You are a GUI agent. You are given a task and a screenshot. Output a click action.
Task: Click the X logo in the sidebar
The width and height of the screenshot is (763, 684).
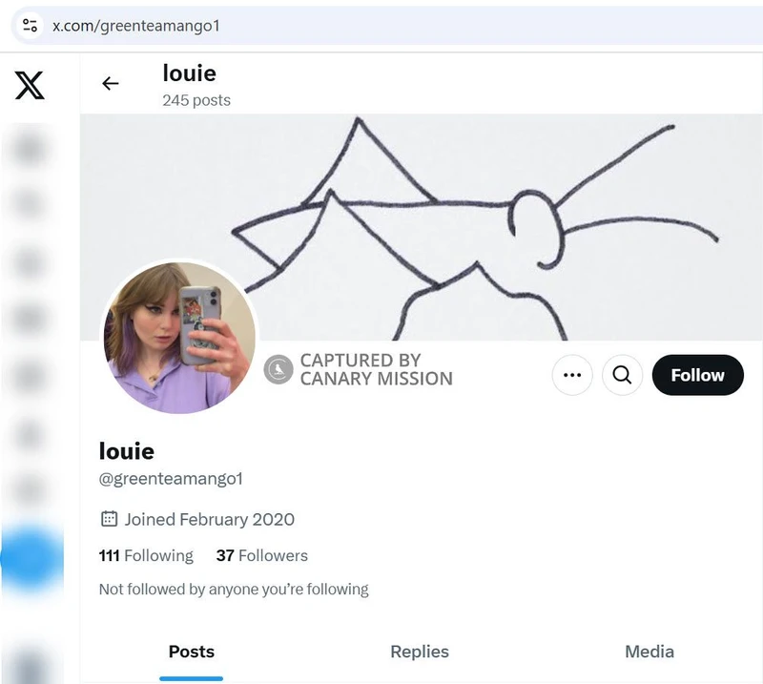point(30,86)
